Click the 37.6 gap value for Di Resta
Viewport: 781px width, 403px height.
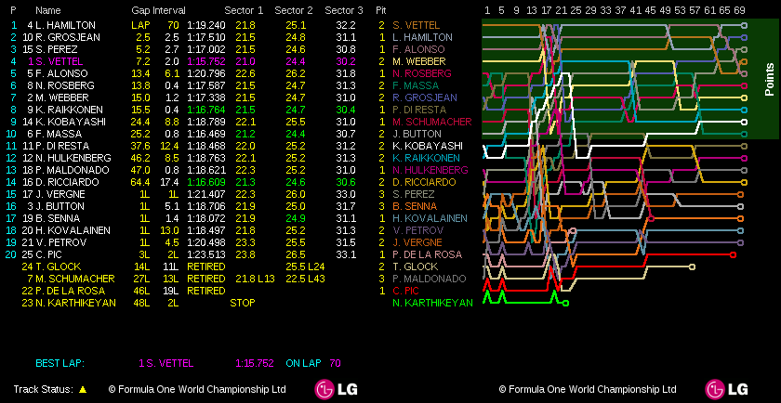coord(140,146)
